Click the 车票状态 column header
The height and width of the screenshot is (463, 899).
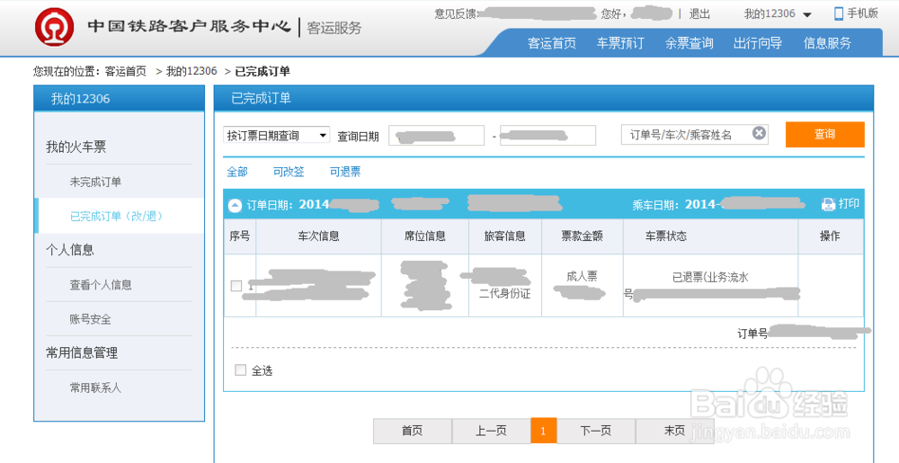point(665,236)
